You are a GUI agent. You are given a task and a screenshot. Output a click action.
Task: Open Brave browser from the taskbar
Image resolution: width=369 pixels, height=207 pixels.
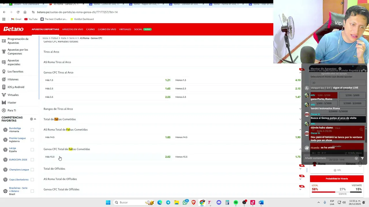tap(193, 202)
